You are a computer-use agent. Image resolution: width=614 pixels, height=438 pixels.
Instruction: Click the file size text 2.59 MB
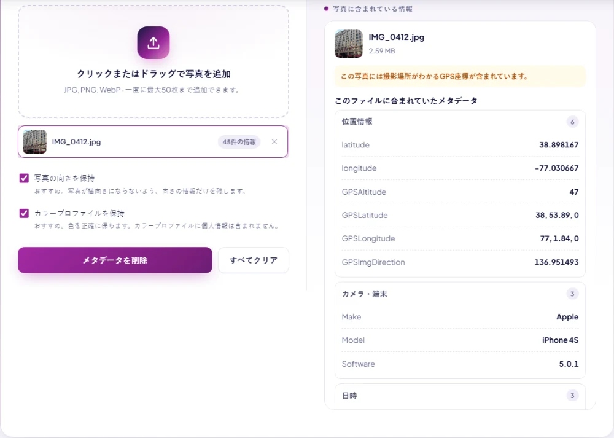(x=382, y=51)
